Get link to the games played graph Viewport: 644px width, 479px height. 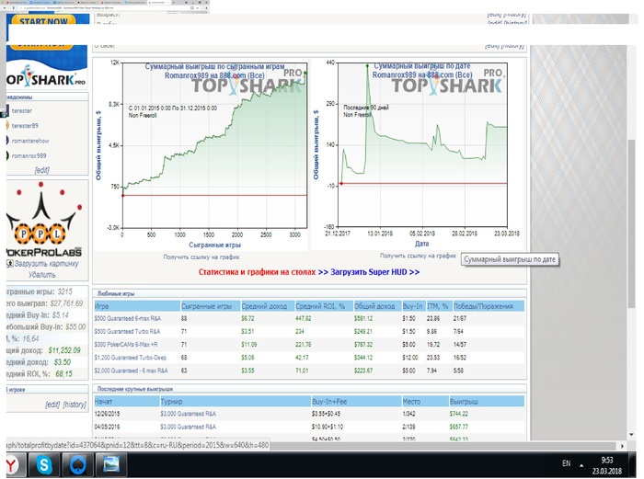click(201, 257)
